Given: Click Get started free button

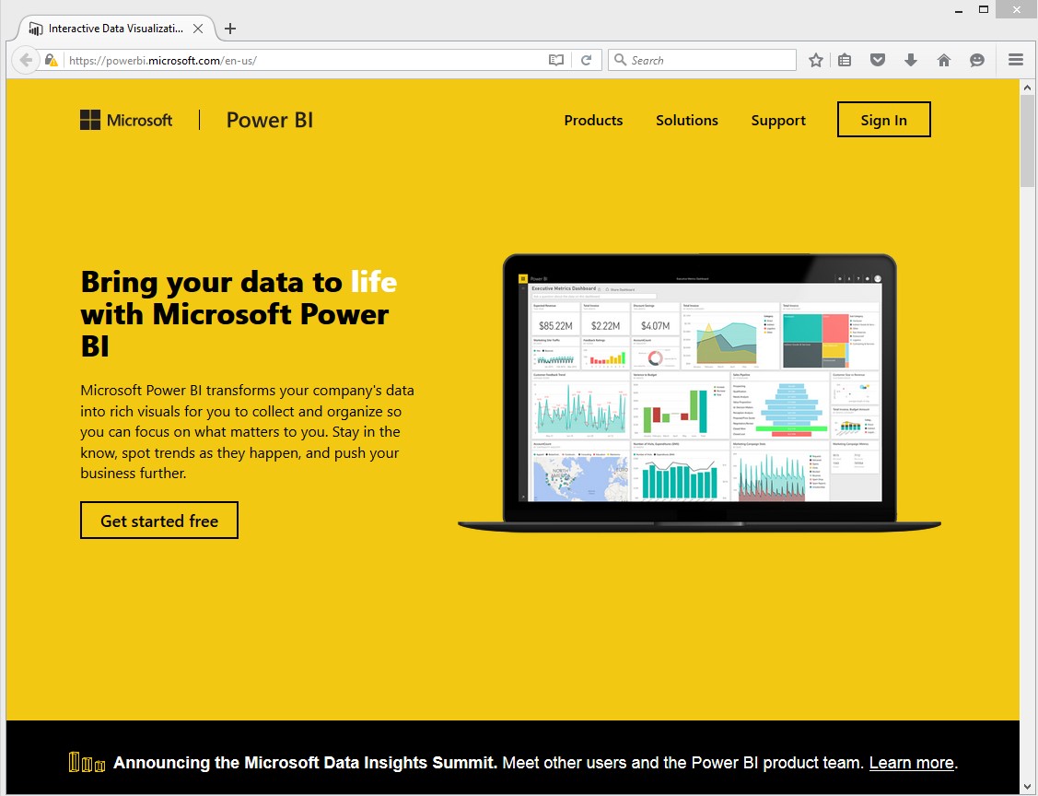Looking at the screenshot, I should tap(159, 521).
